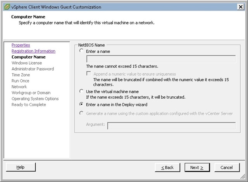Select 'Generate a name using custom application' radio
Screen dimensions: 248x182
(81, 113)
